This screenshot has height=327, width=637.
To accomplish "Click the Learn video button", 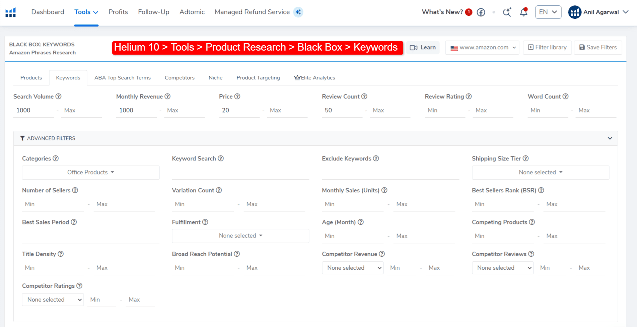I will click(x=423, y=48).
